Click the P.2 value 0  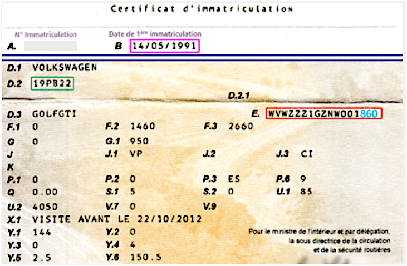[133, 179]
